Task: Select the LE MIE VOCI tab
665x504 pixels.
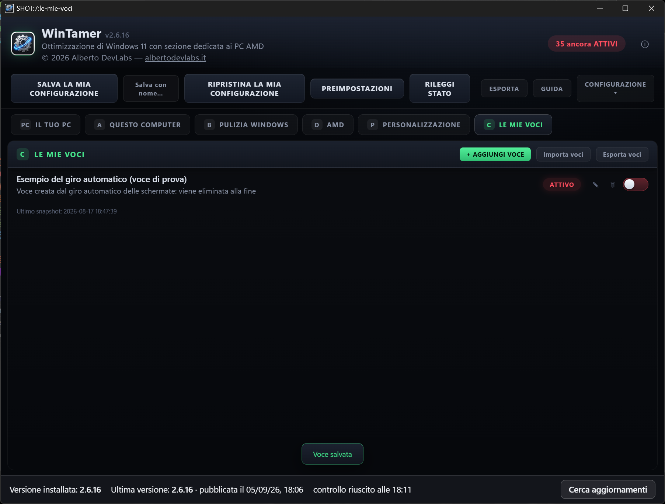Action: coord(513,125)
